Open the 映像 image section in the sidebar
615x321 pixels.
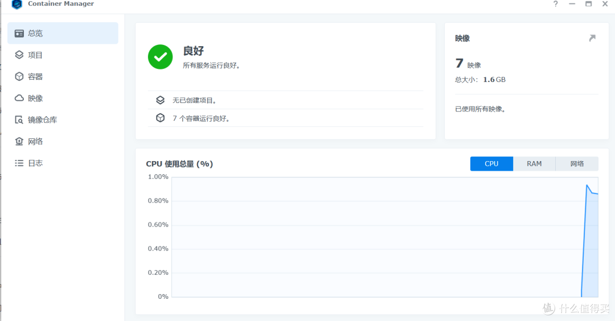click(x=63, y=98)
